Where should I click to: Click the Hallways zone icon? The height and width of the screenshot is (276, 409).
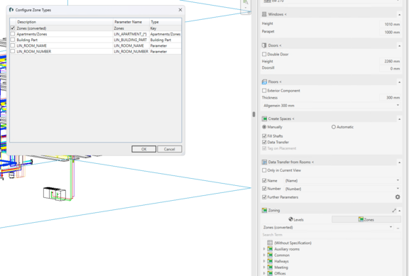coord(270,261)
